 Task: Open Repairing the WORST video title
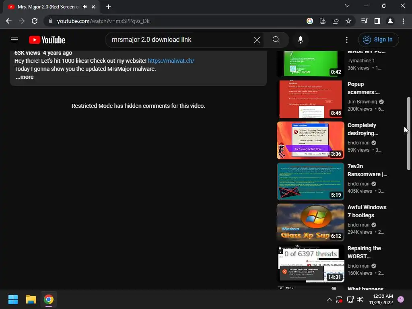click(x=364, y=252)
